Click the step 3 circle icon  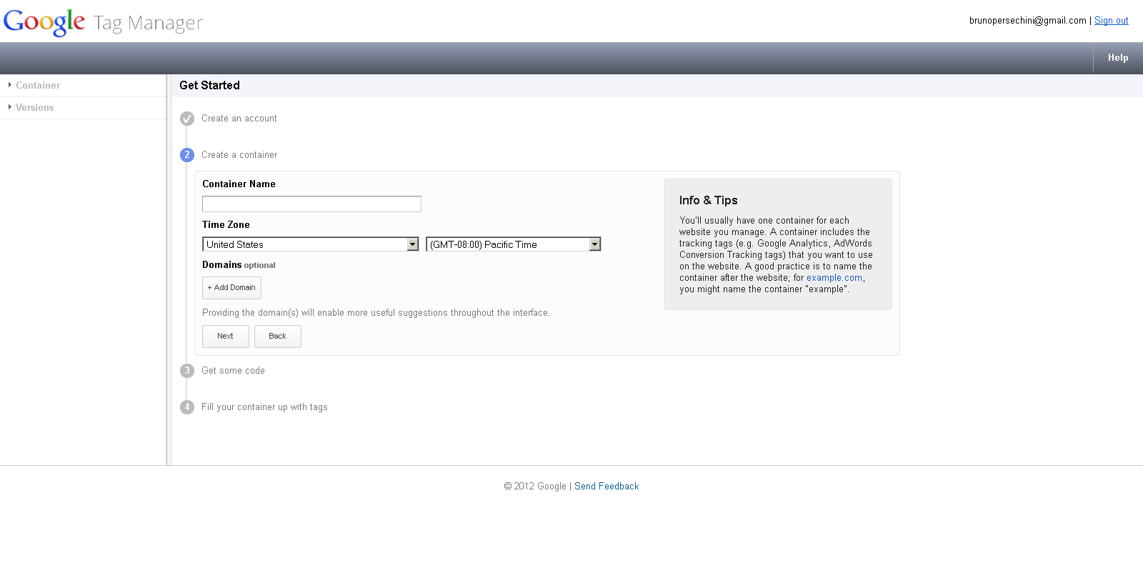(x=187, y=371)
